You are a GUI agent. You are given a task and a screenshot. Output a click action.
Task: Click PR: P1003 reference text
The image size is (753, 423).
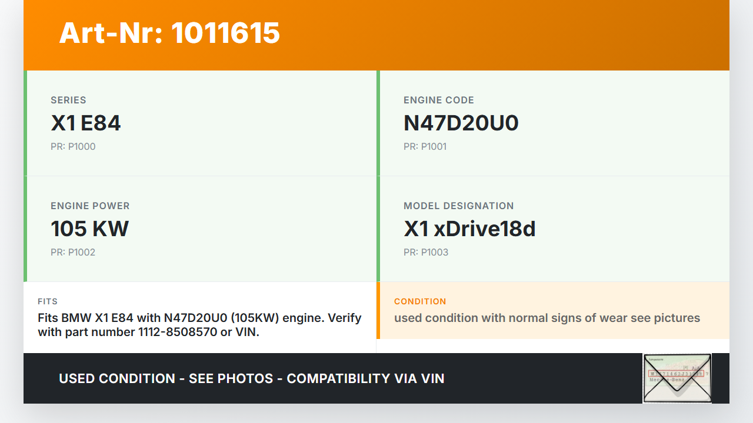426,252
